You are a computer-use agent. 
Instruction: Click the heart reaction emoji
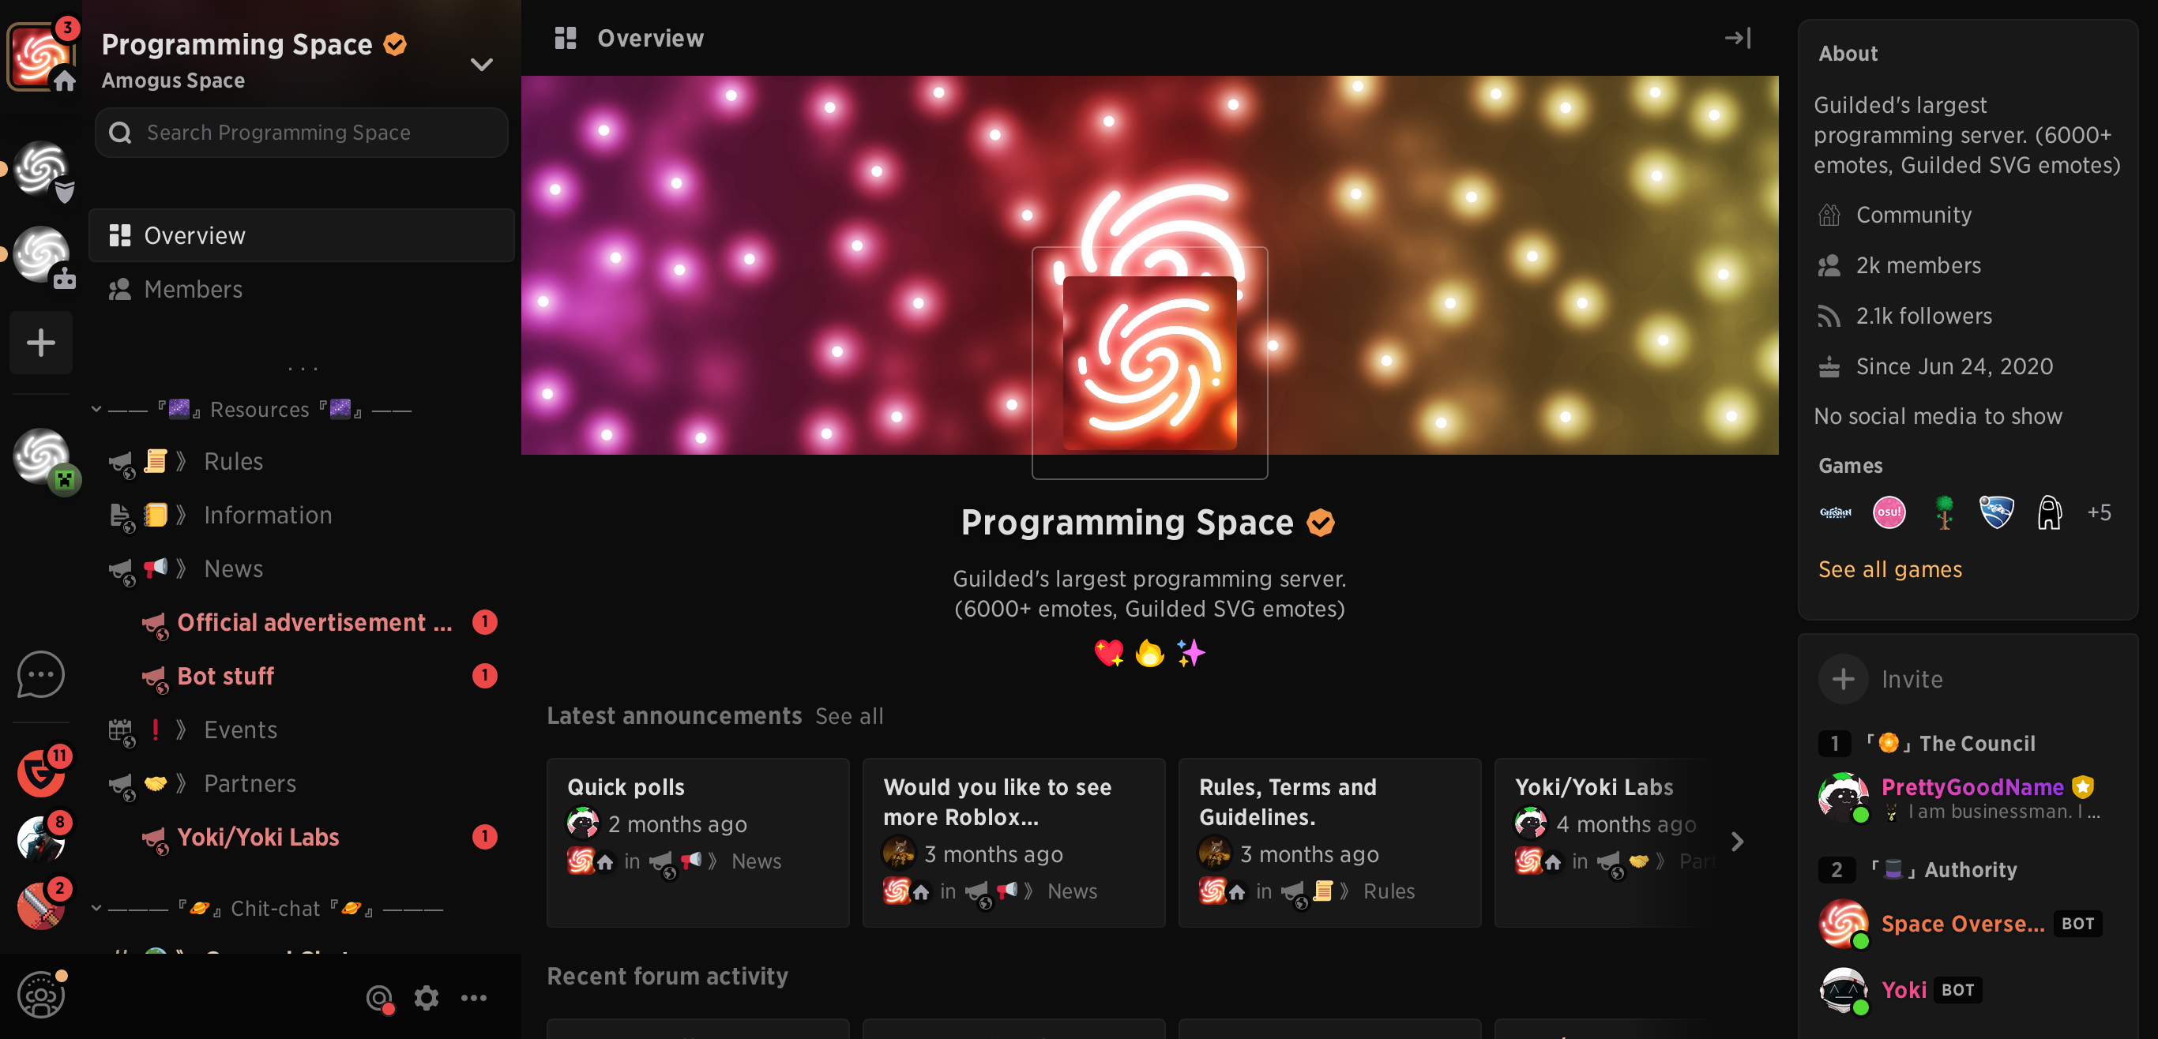tap(1108, 652)
